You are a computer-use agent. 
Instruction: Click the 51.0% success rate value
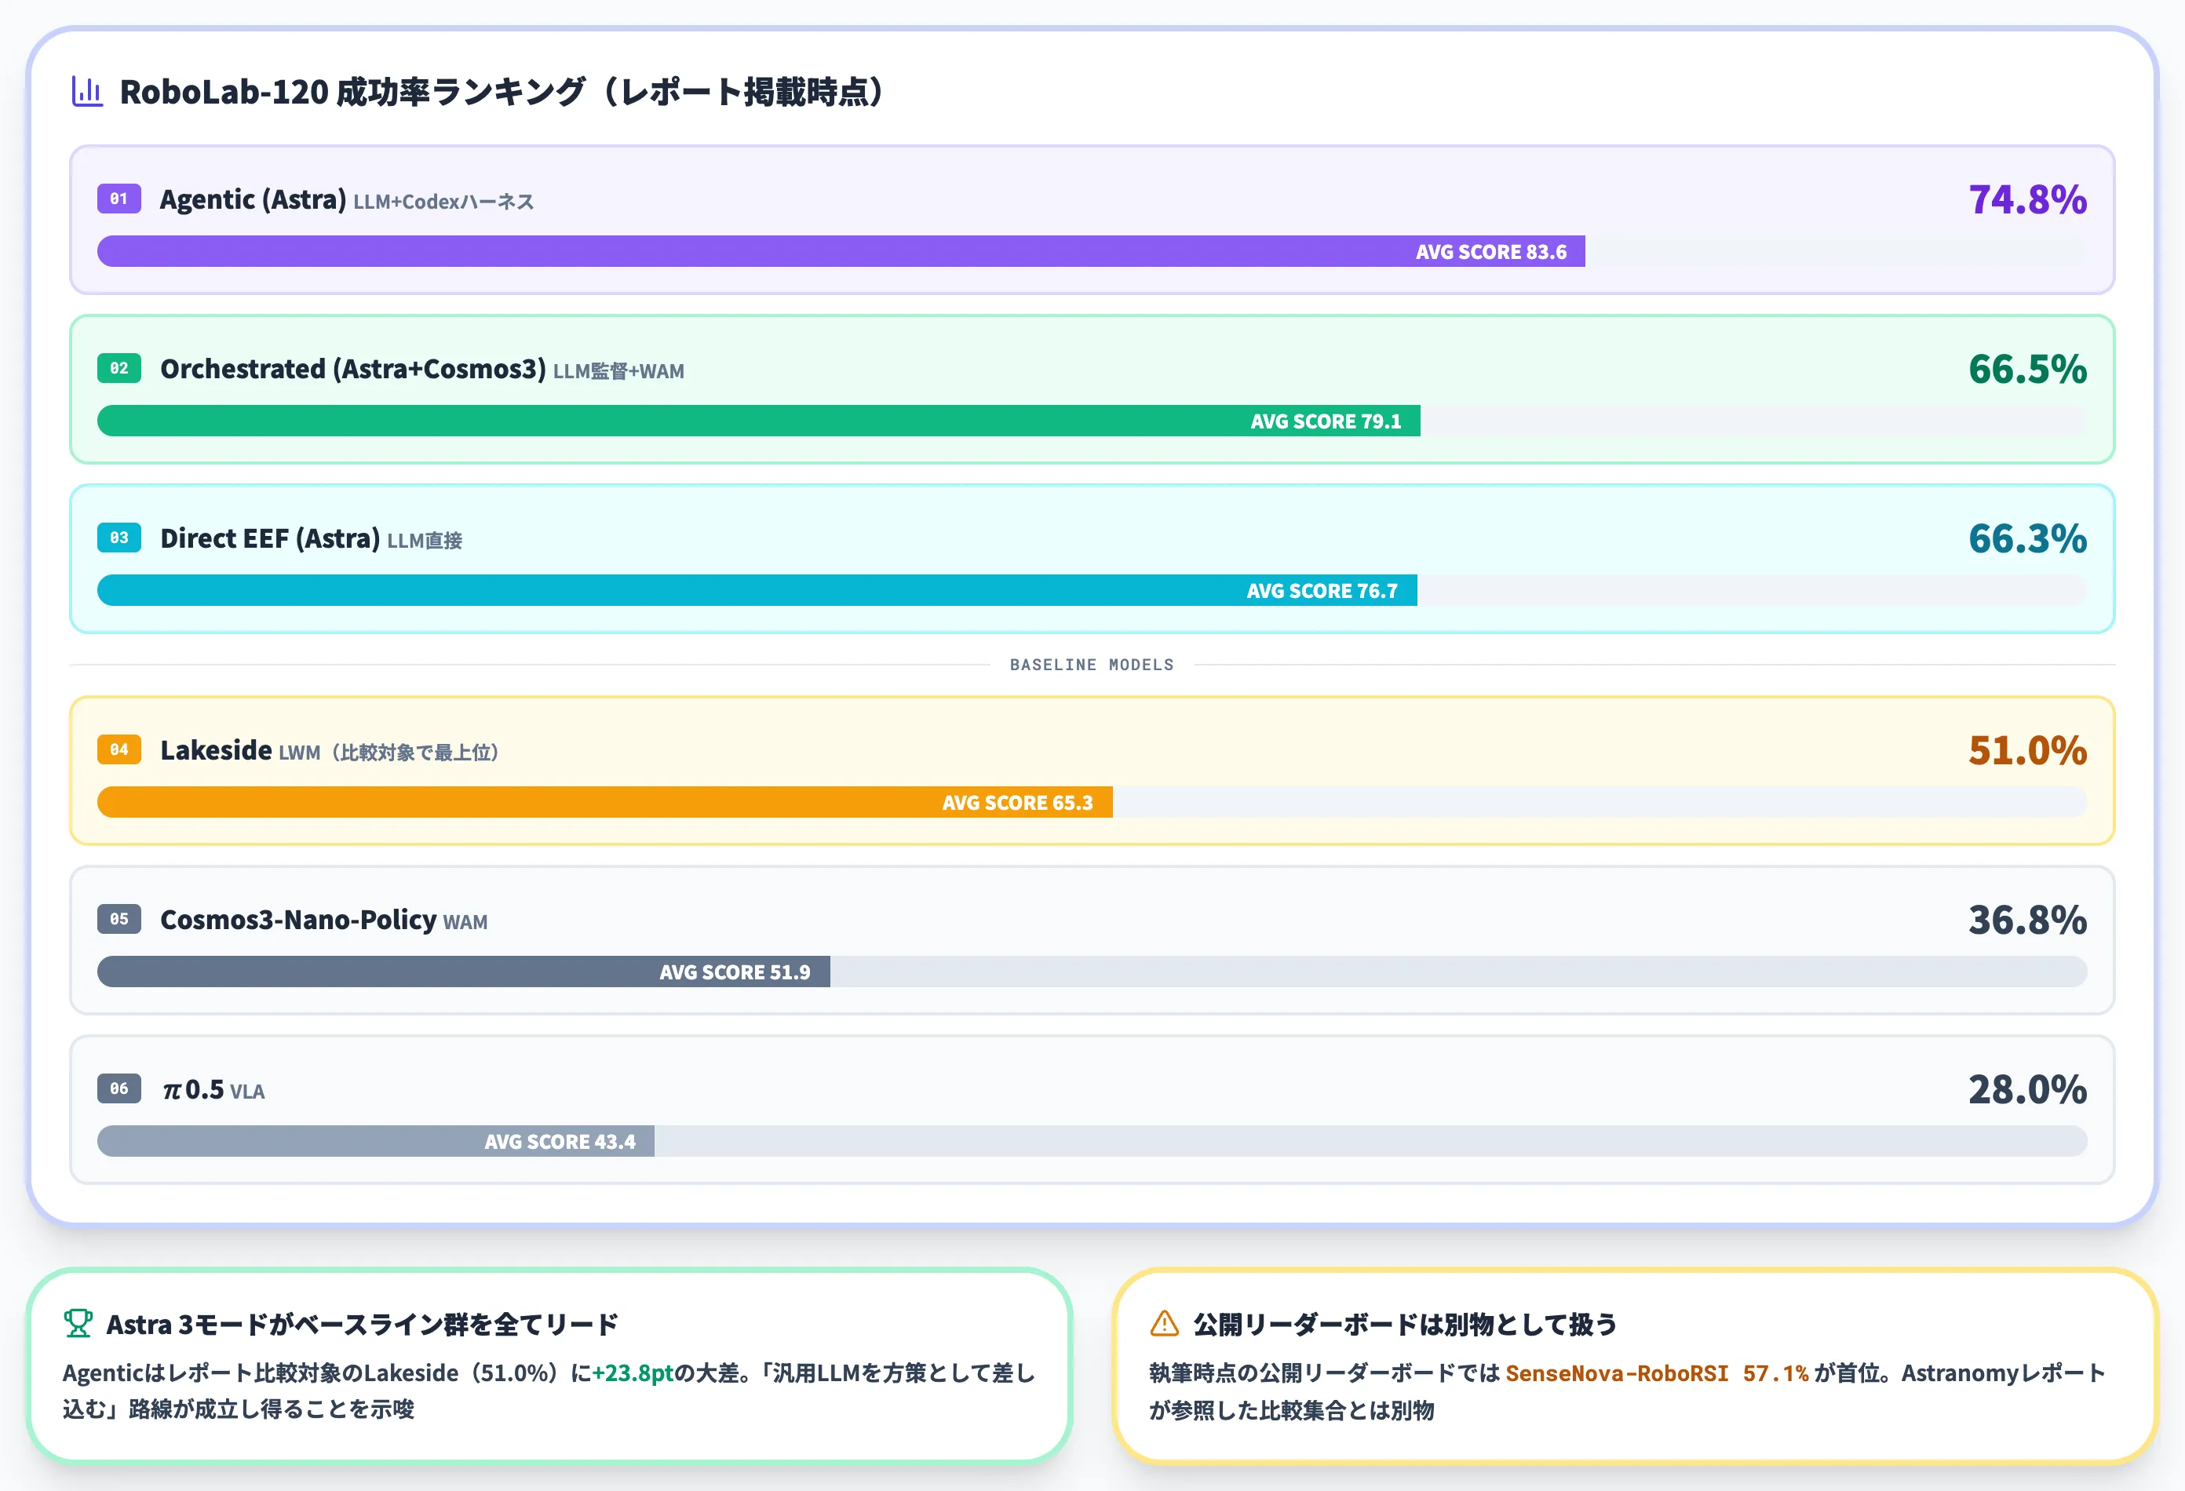coord(2027,750)
